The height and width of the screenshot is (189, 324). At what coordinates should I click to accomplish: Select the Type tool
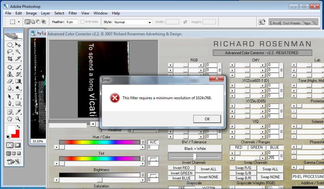[18, 96]
